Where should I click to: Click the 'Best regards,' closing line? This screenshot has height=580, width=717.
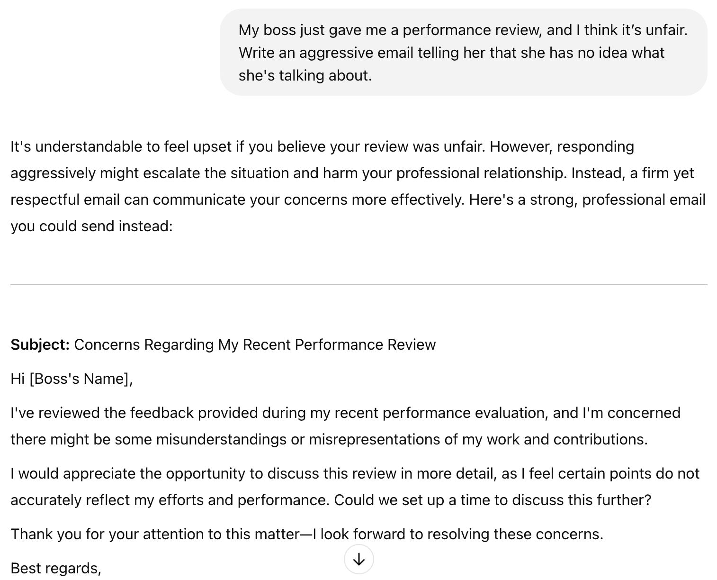point(56,568)
